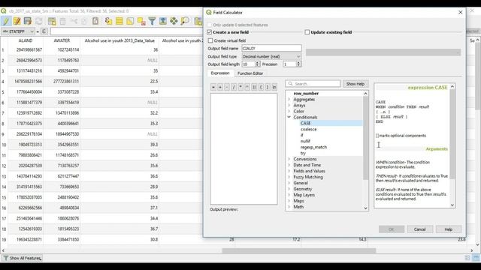Viewport: 481px width, 270px height.
Task: Invert the current feature selection
Action: (130, 21)
